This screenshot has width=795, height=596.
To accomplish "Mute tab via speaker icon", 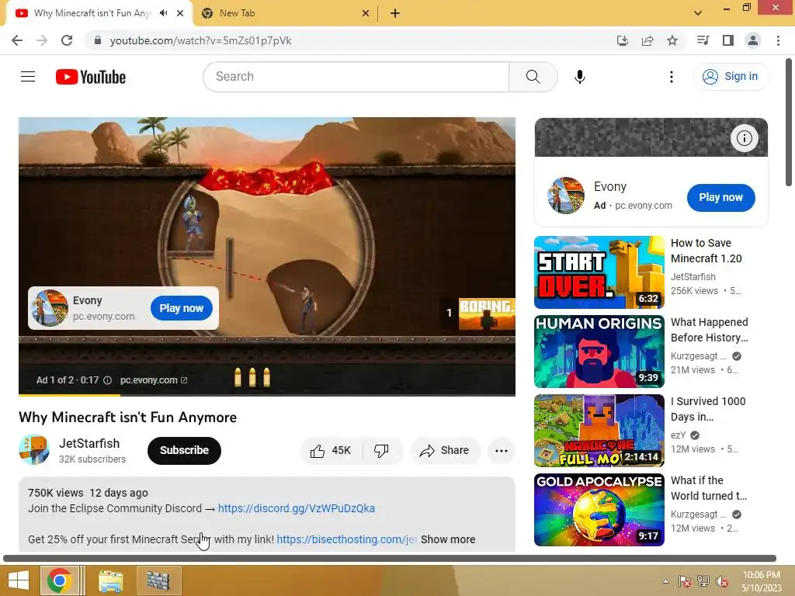I will point(163,13).
